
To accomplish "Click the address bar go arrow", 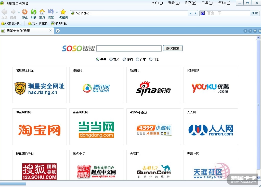I will click(x=195, y=13).
